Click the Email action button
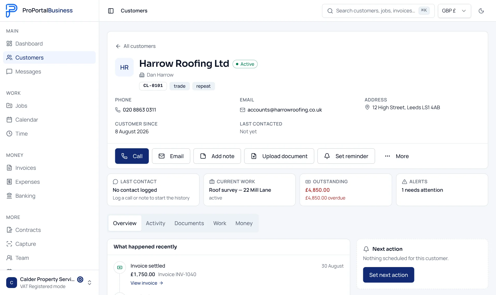Image resolution: width=496 pixels, height=295 pixels. [171, 156]
